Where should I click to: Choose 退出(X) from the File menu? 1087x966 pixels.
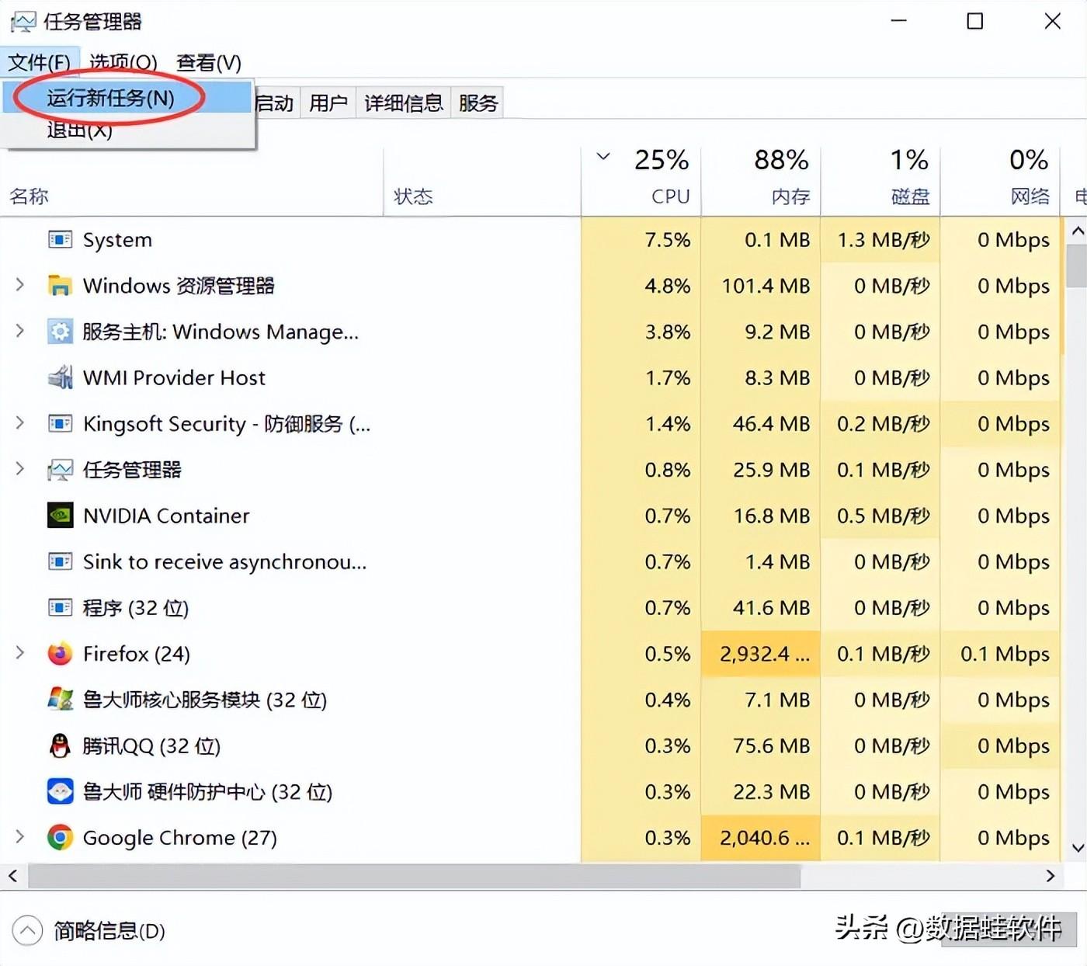(127, 130)
